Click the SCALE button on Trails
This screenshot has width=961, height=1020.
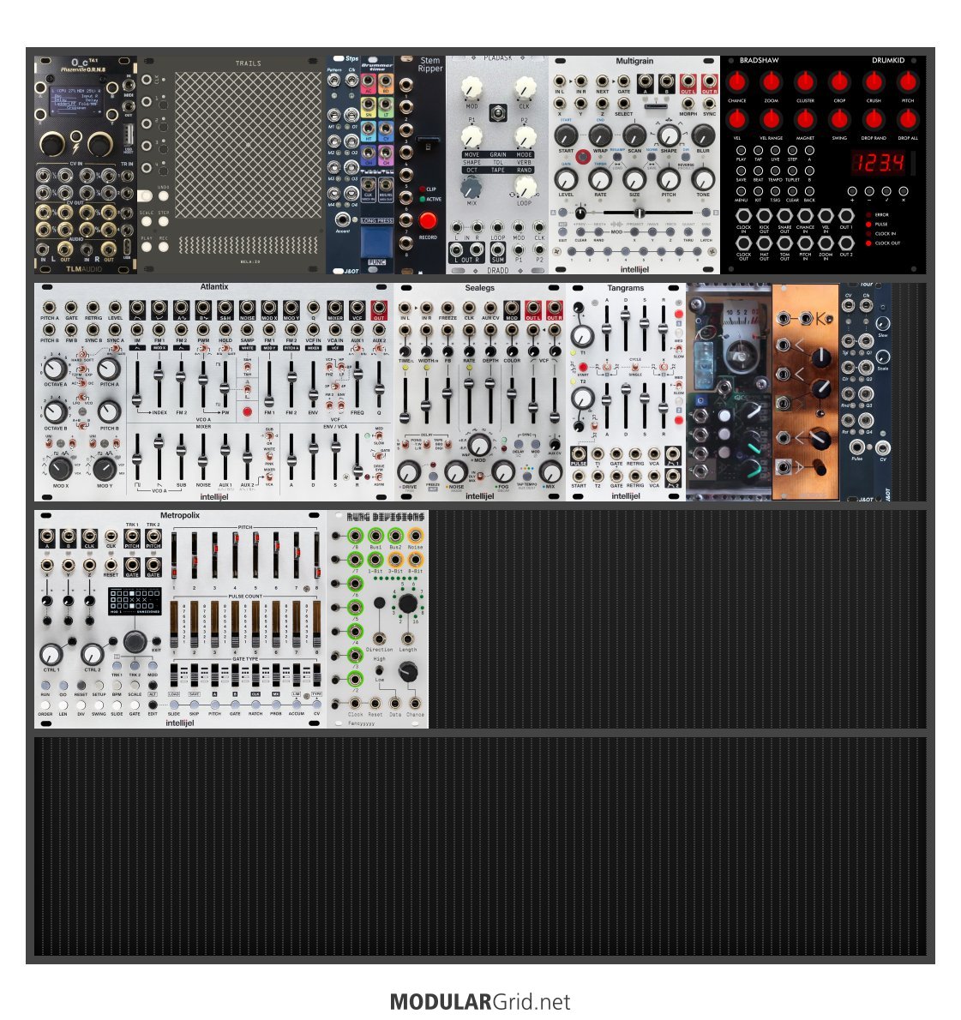coord(147,221)
